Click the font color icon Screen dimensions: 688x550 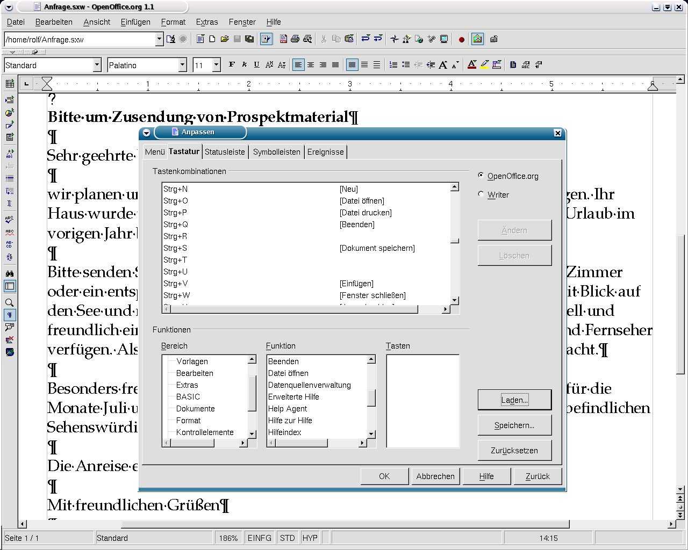pyautogui.click(x=472, y=65)
